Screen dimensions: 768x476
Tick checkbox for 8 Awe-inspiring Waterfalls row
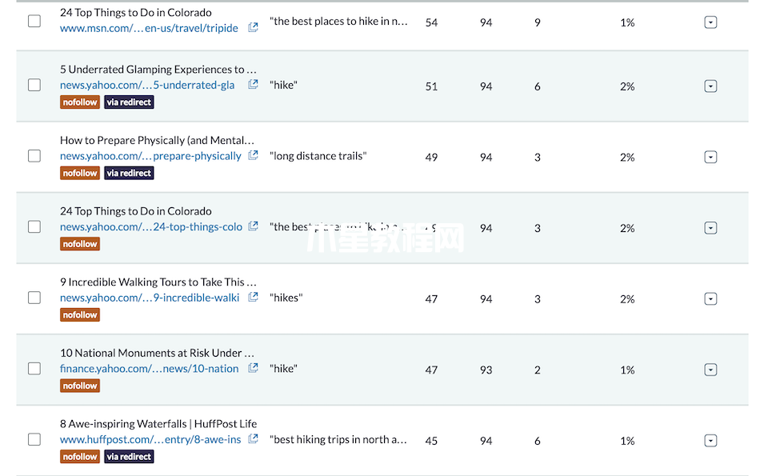coord(34,439)
